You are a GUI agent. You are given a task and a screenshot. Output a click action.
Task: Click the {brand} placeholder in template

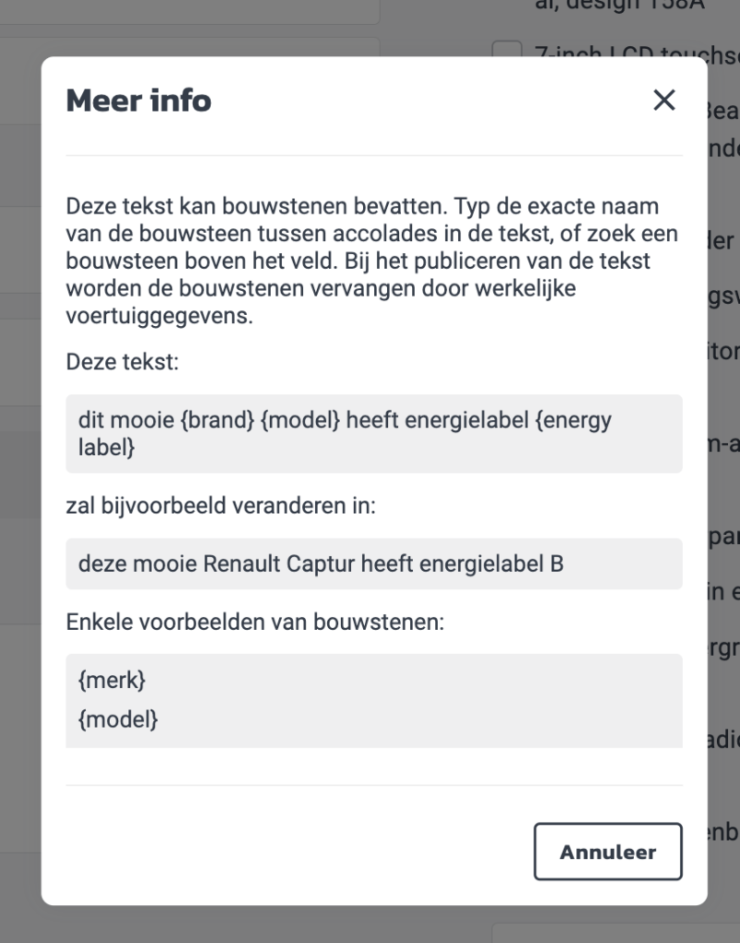pos(217,421)
